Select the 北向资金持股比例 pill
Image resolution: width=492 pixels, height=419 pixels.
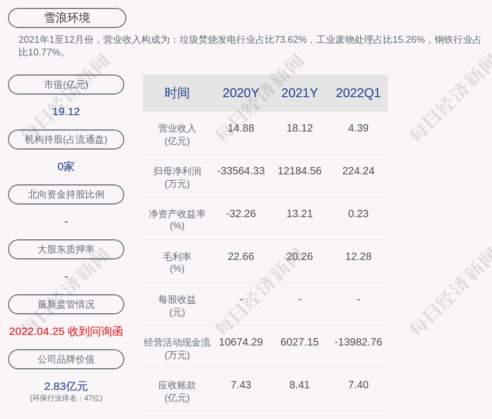tap(66, 194)
